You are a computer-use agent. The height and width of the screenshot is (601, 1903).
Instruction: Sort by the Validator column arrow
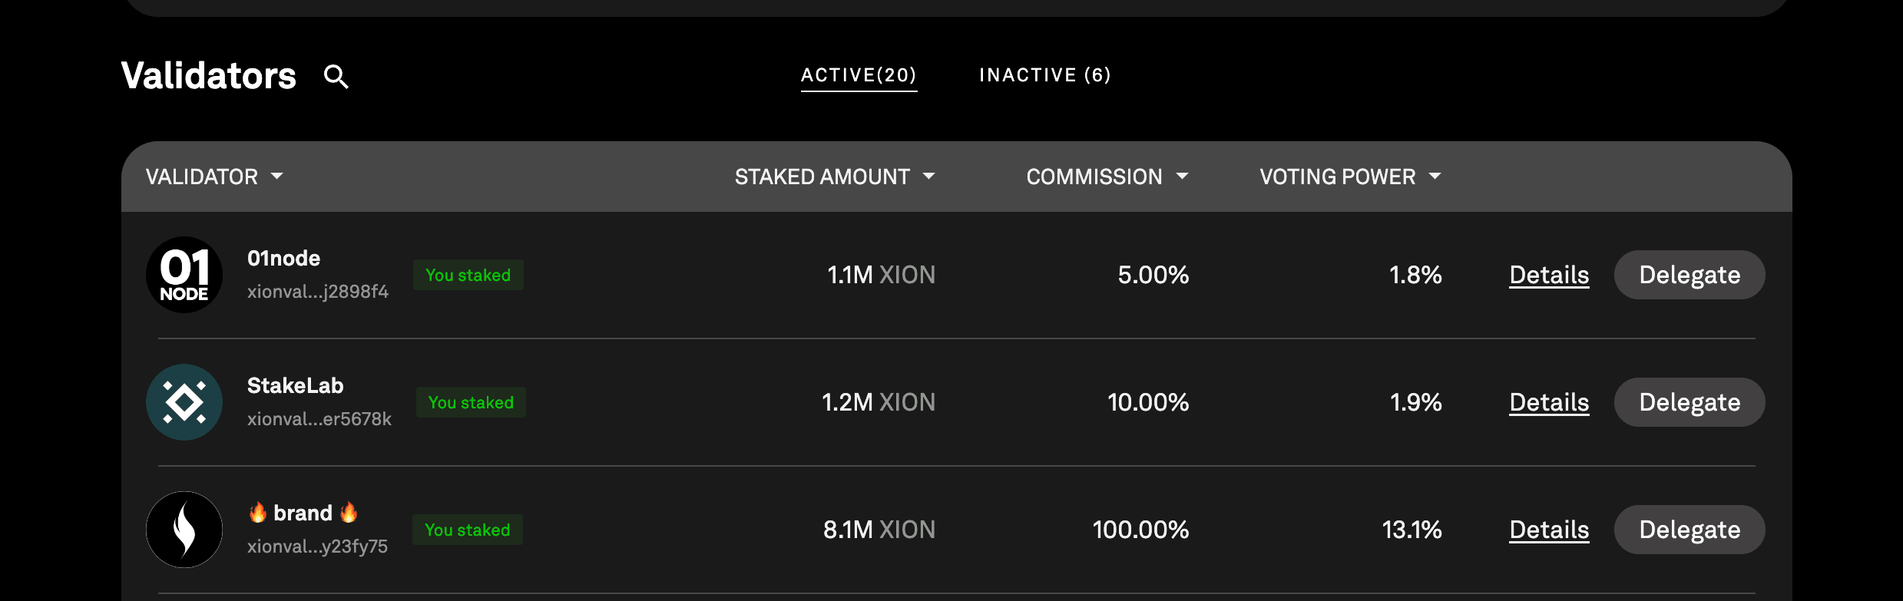click(x=277, y=177)
